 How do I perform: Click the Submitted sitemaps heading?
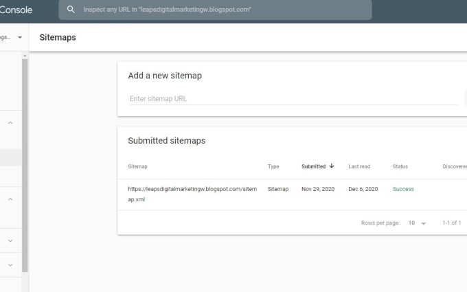click(x=167, y=141)
